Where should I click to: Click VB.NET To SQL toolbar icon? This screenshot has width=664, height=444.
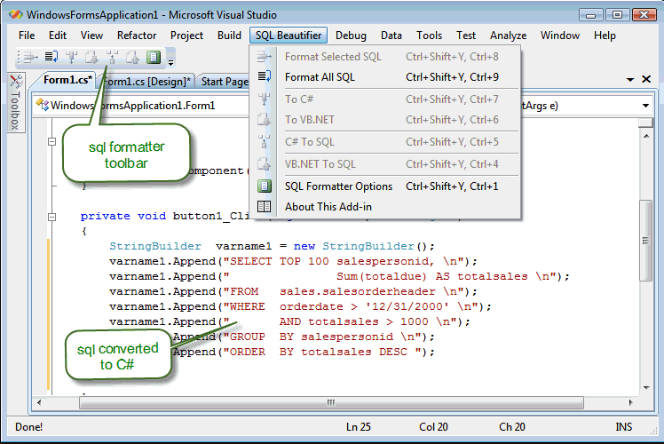(132, 57)
